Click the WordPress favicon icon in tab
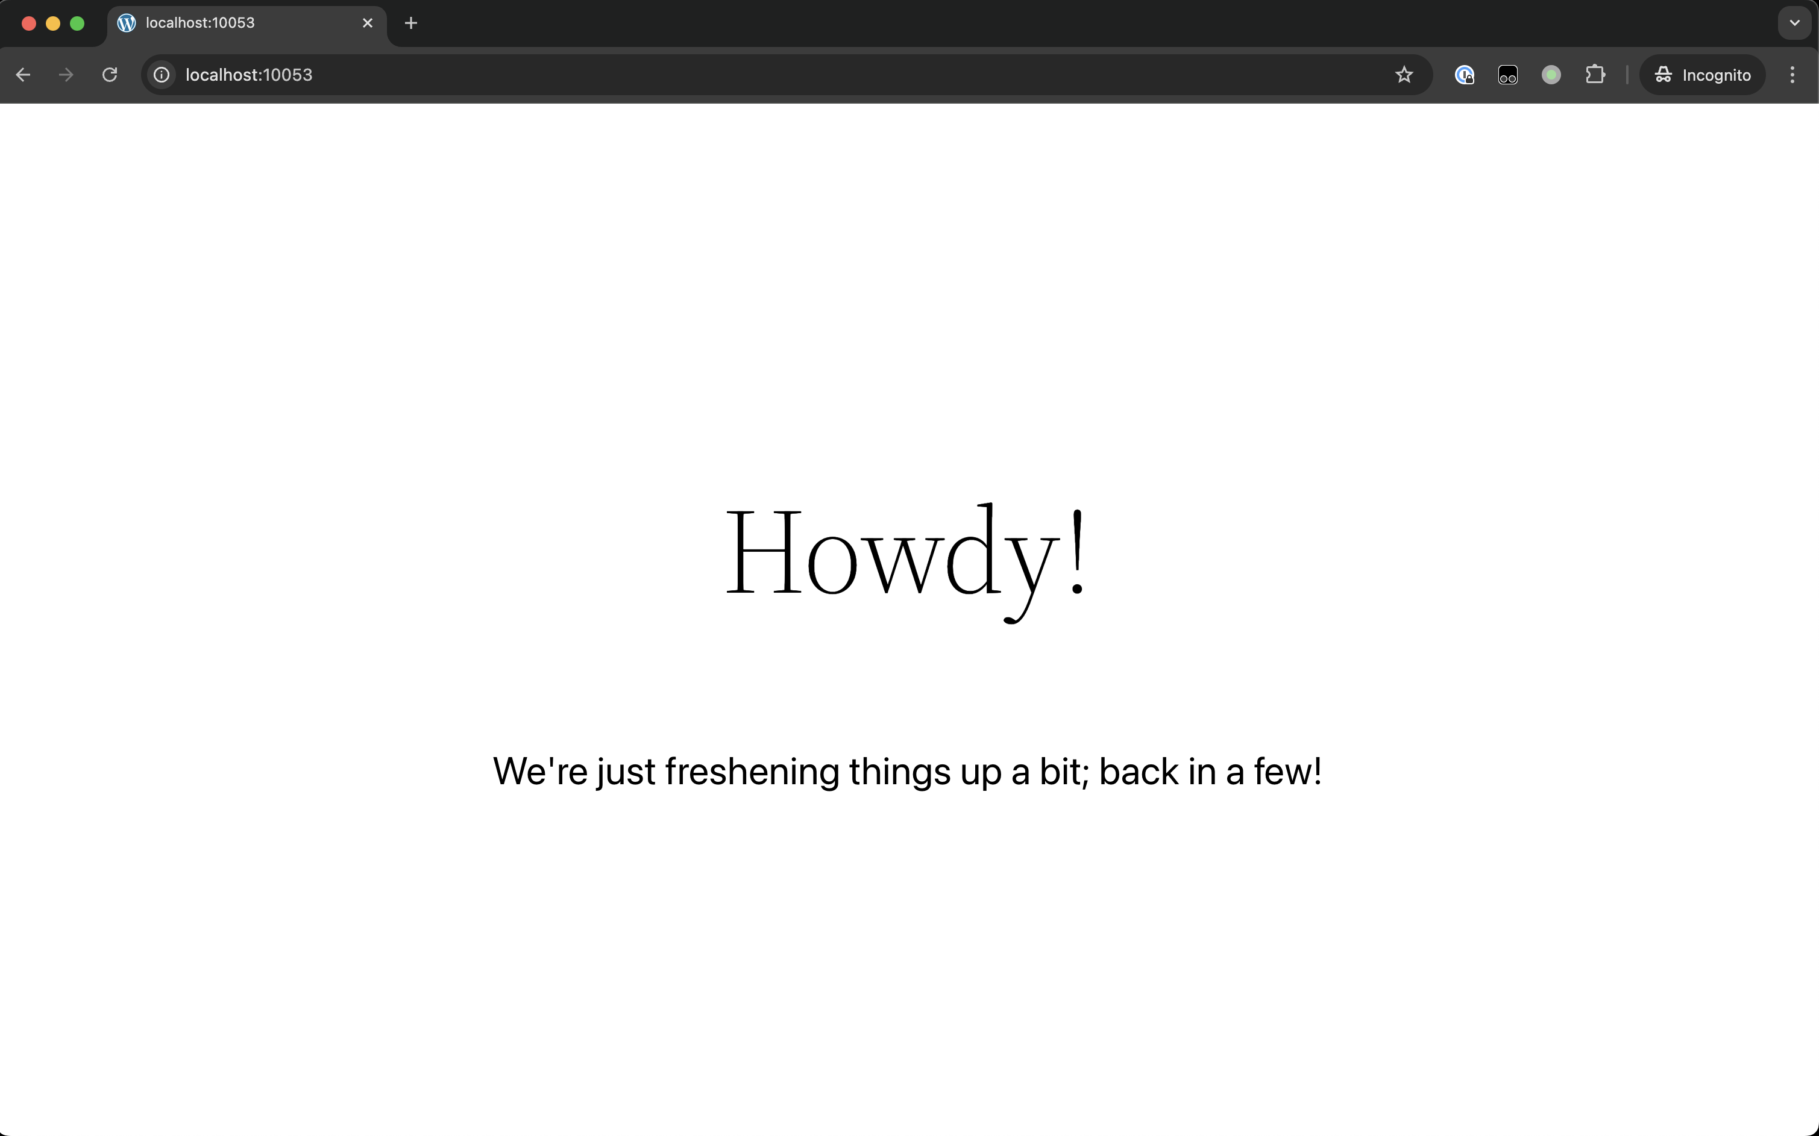The image size is (1819, 1136). pyautogui.click(x=127, y=23)
